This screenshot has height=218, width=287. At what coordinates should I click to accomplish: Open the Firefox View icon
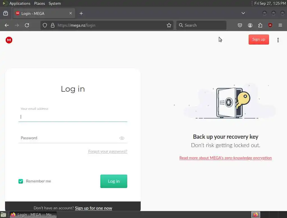coord(6,13)
